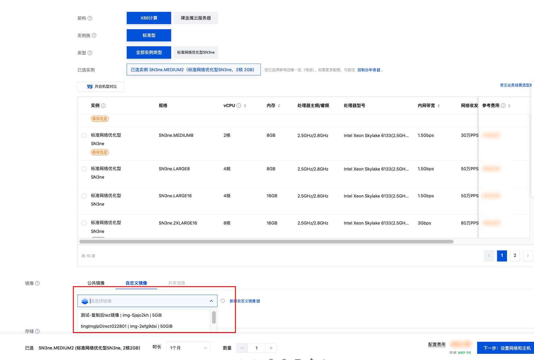The image size is (534, 360).
Task: Choose the SN3ne.2XLARGE16 radio button
Action: point(84,223)
